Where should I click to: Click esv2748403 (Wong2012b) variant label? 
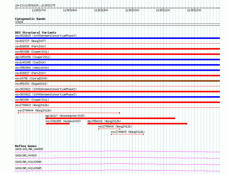tap(32, 105)
